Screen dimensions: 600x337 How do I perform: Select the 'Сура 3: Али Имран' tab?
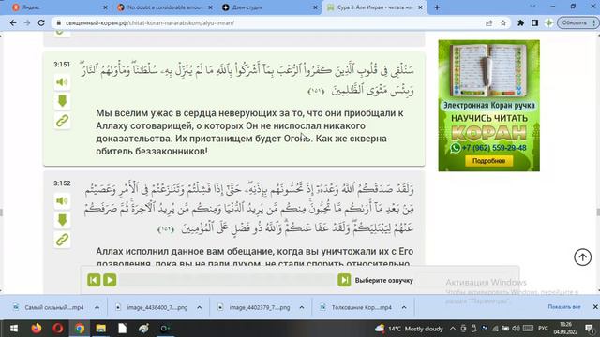375,7
